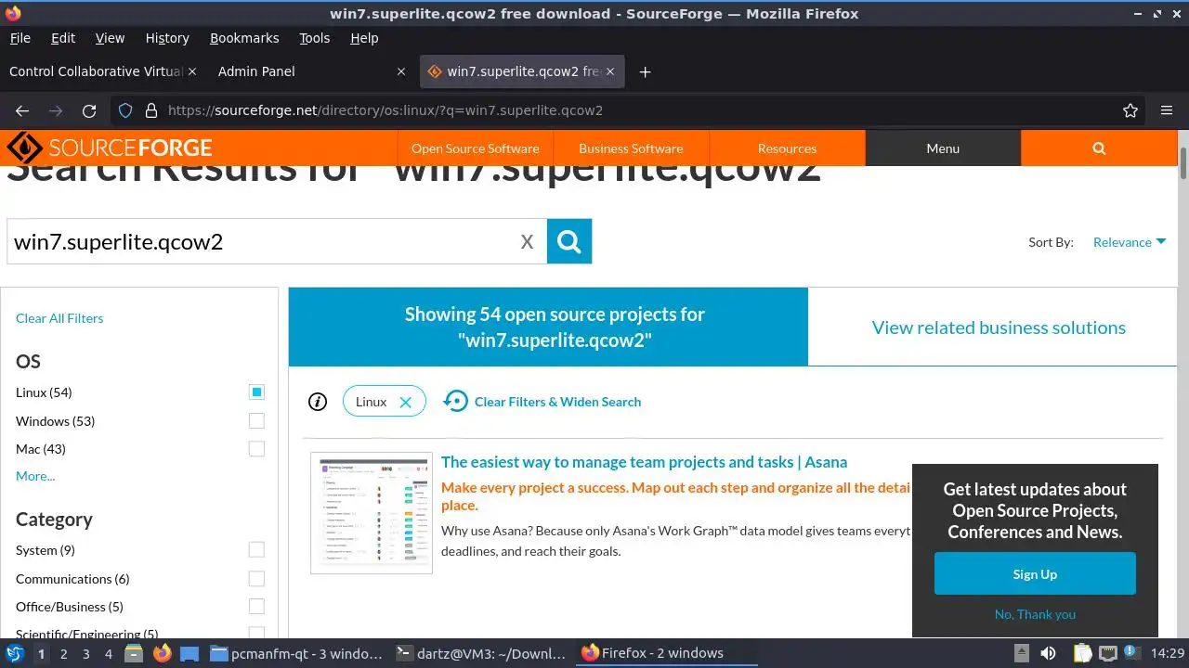Screen dimensions: 1189x668
Task: Open the tracking protection shield icon
Action: pos(126,110)
